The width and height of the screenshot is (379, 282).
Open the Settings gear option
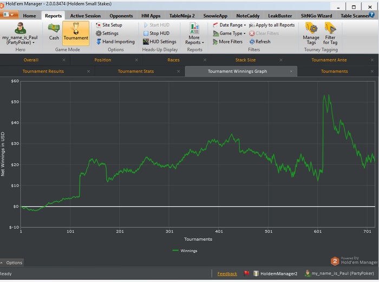[x=107, y=33]
